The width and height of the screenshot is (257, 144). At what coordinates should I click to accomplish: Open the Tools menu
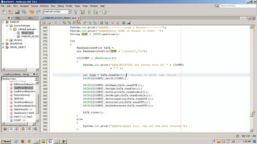[x=85, y=6]
